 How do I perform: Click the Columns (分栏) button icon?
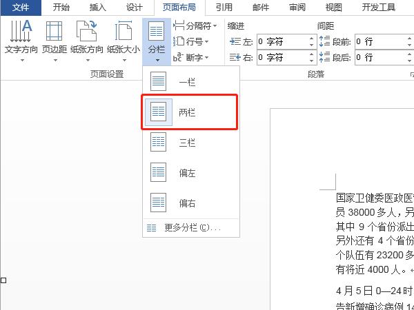coord(157,32)
